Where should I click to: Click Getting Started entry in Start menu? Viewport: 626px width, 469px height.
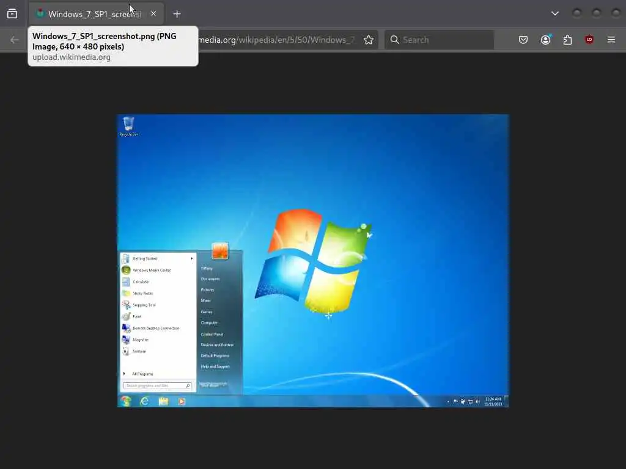pyautogui.click(x=157, y=258)
